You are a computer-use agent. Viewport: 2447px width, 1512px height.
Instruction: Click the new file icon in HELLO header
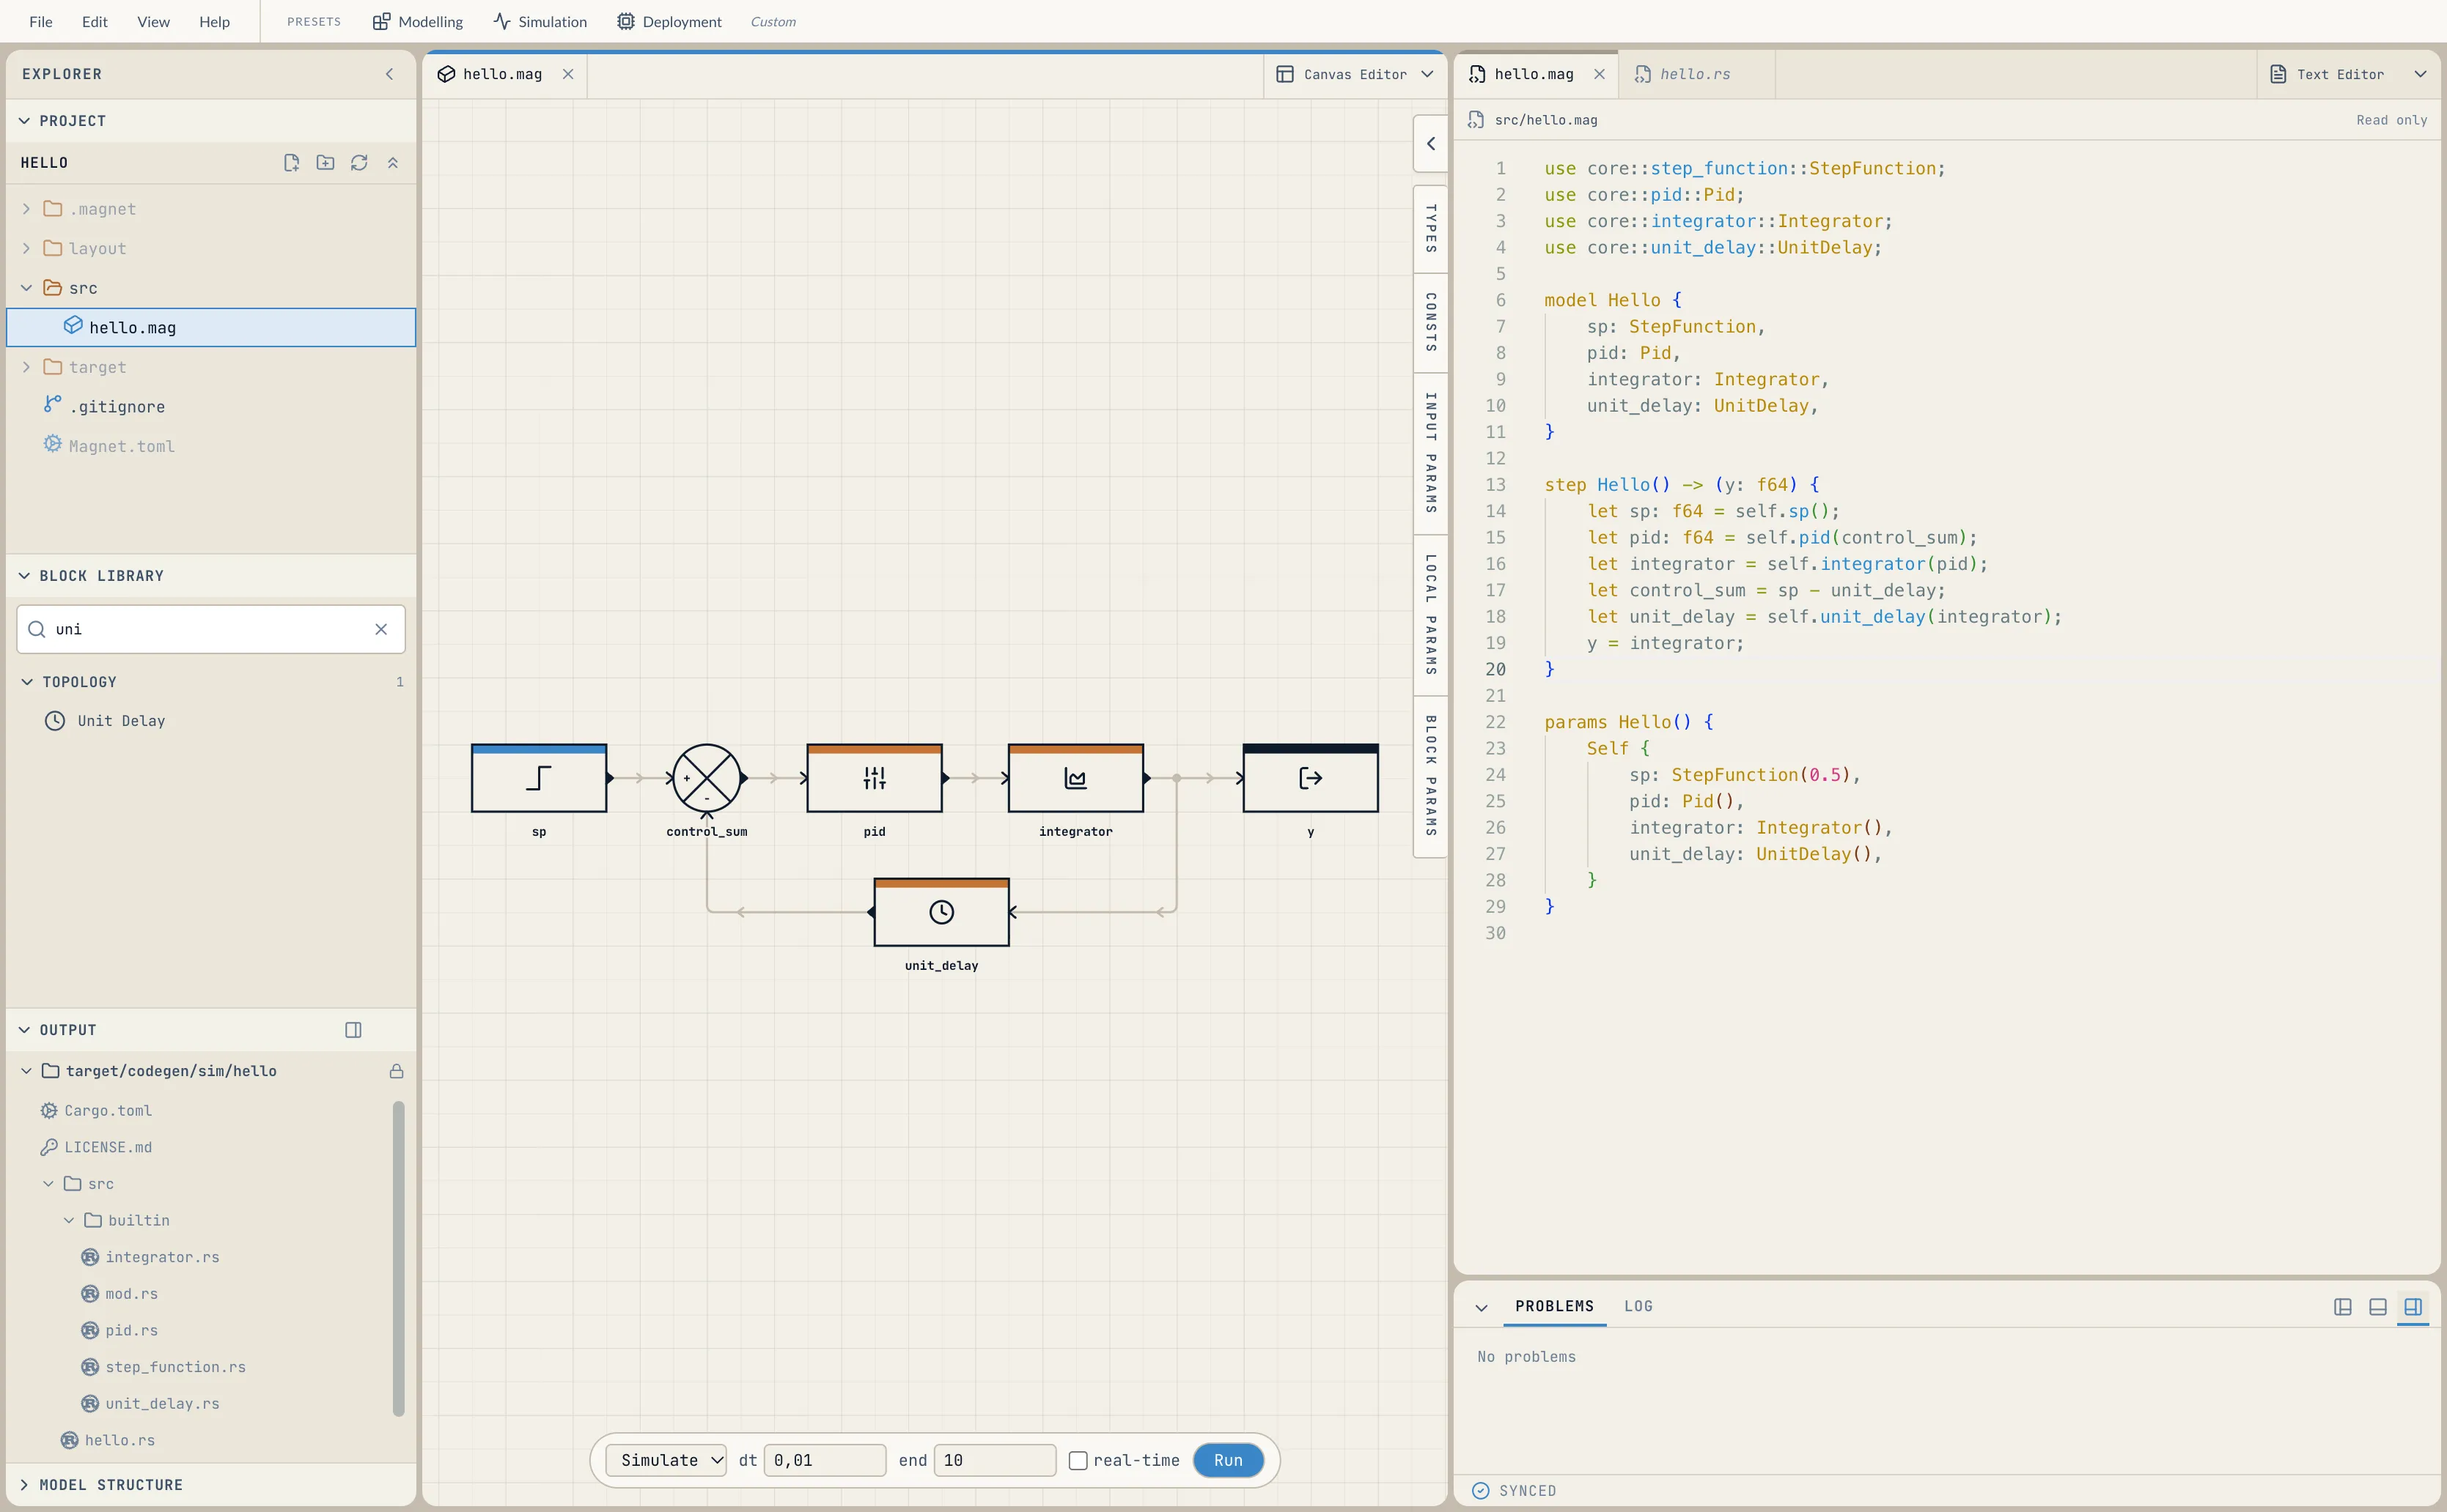(291, 163)
